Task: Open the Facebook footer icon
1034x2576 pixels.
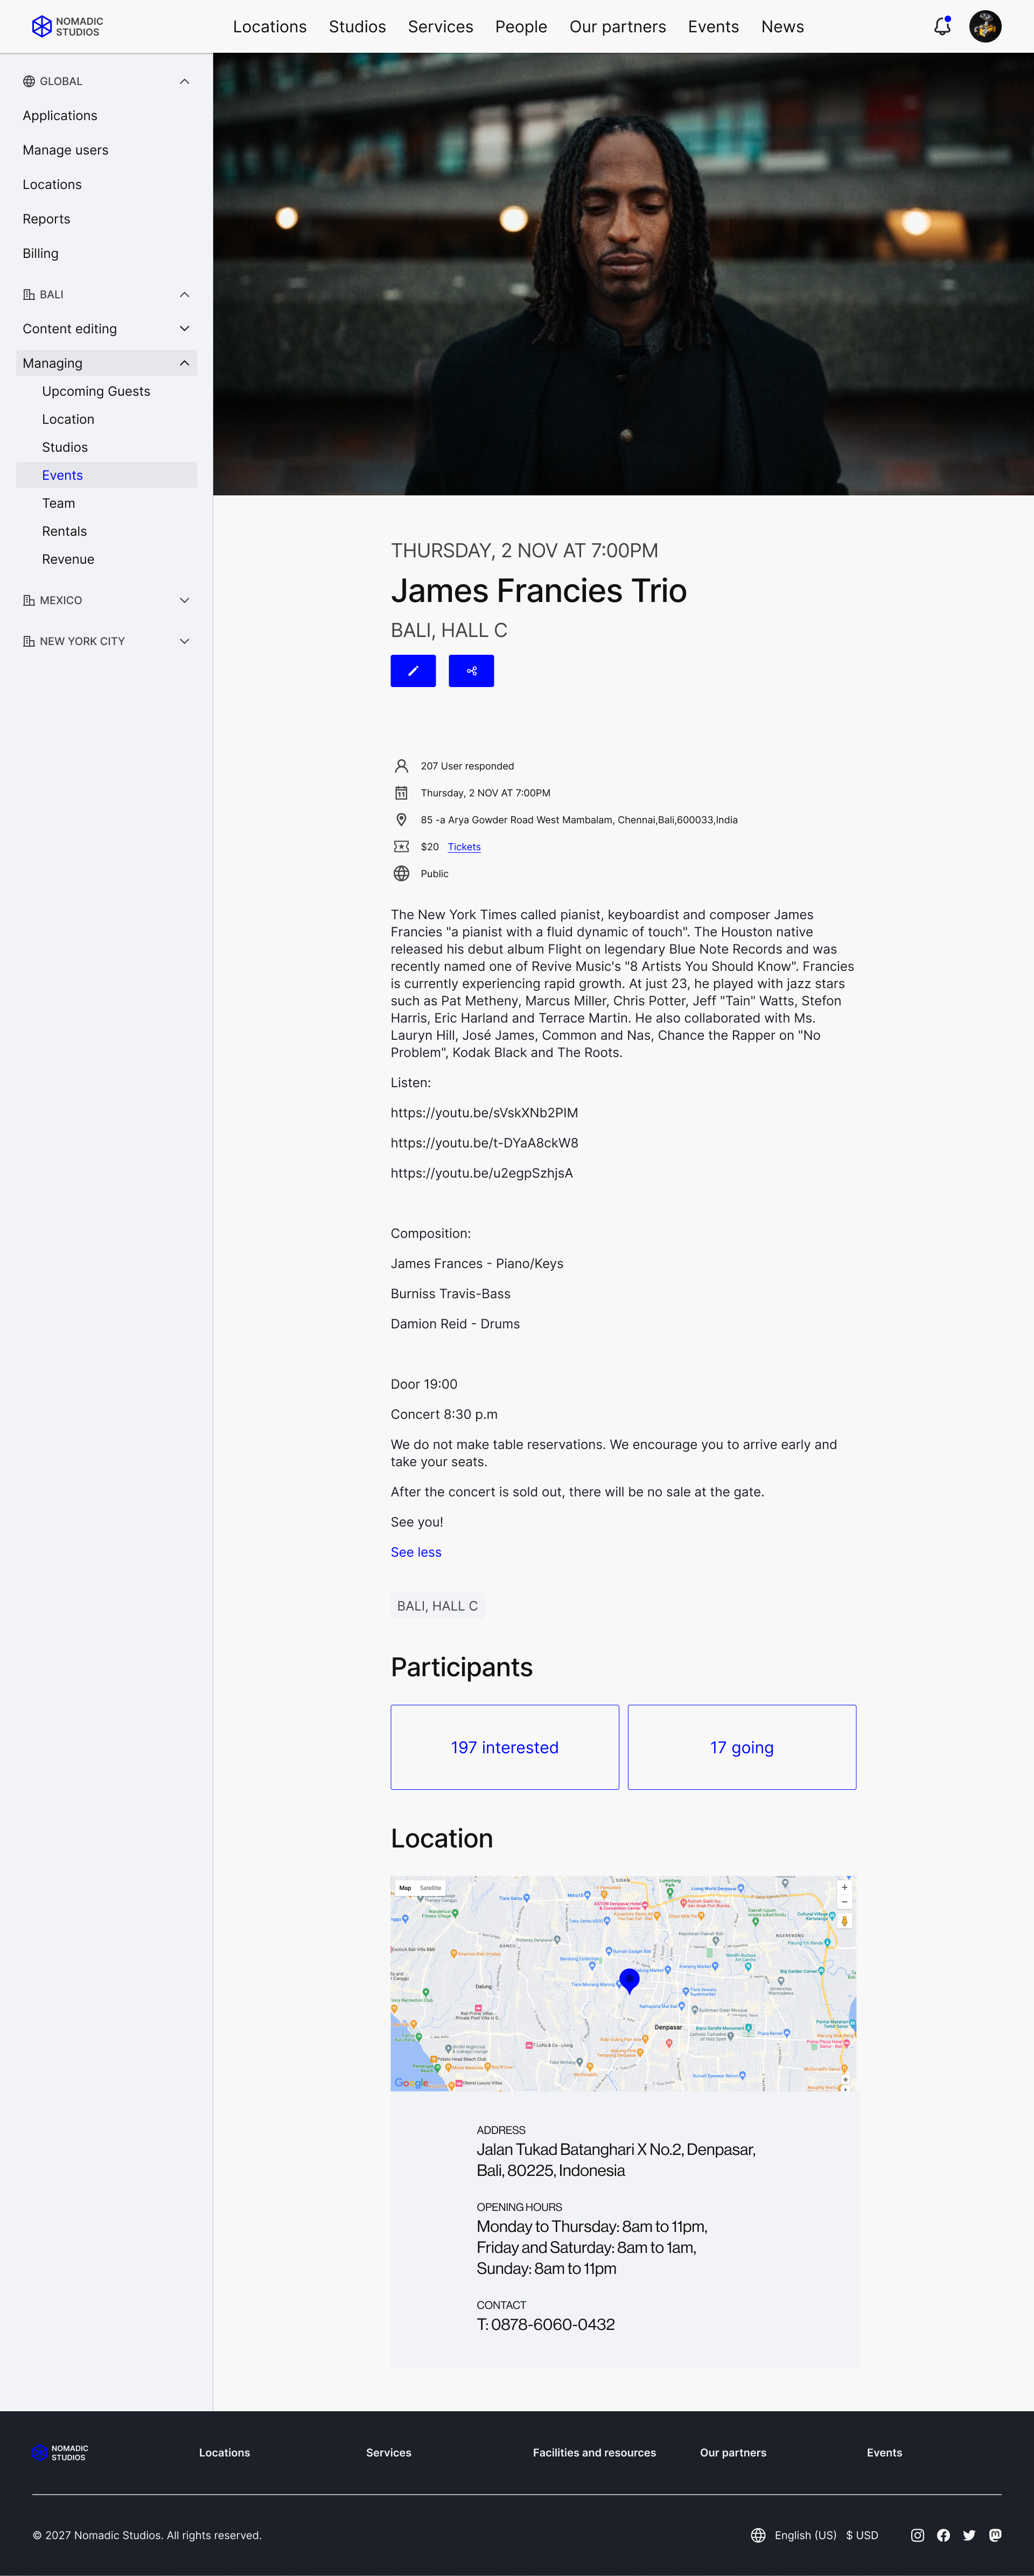Action: pyautogui.click(x=943, y=2535)
